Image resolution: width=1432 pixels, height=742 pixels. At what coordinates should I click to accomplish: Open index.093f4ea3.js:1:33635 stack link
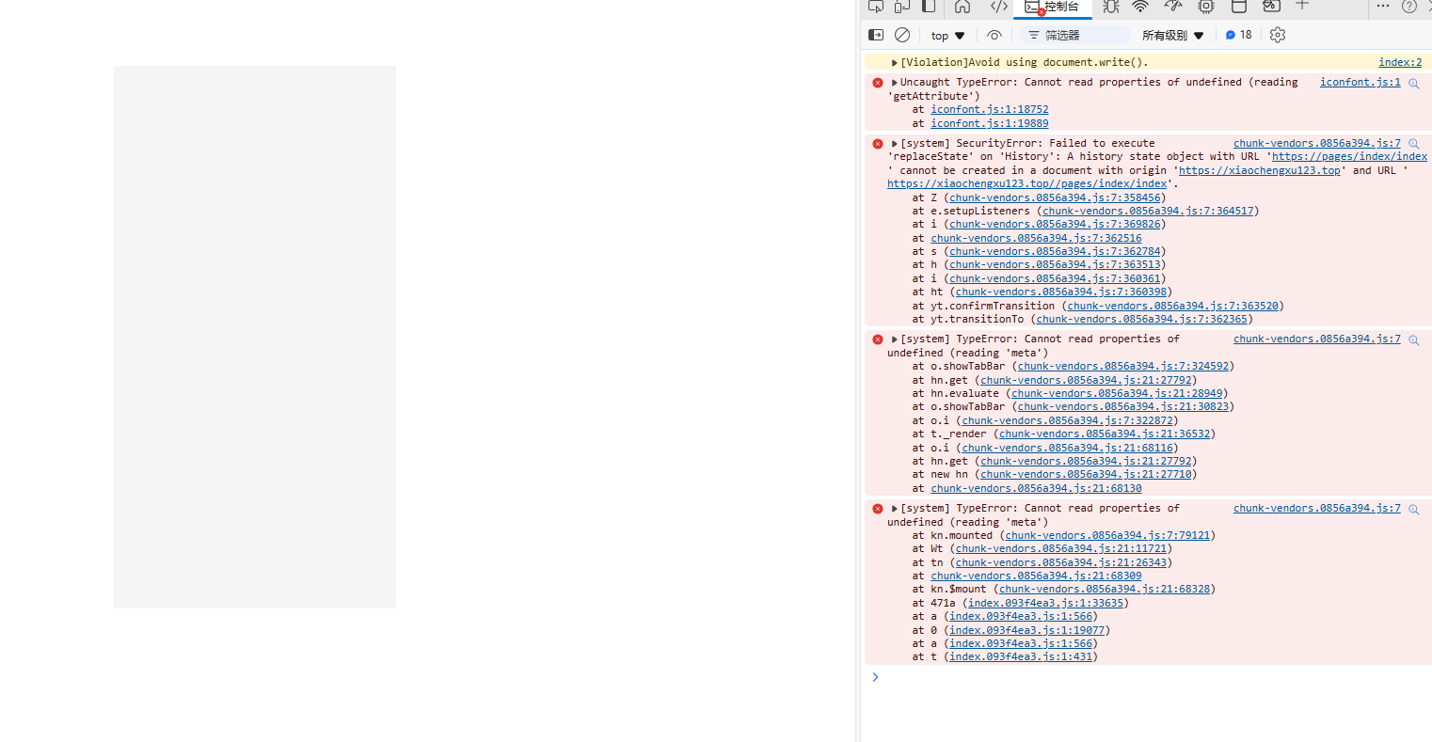(x=1045, y=603)
